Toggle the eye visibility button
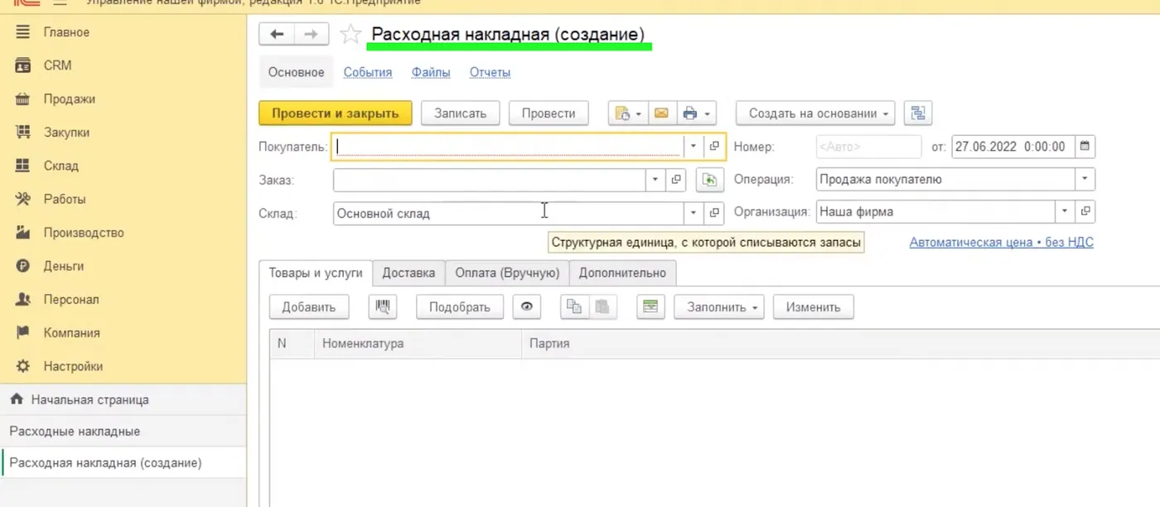Viewport: 1160px width, 507px height. 526,307
